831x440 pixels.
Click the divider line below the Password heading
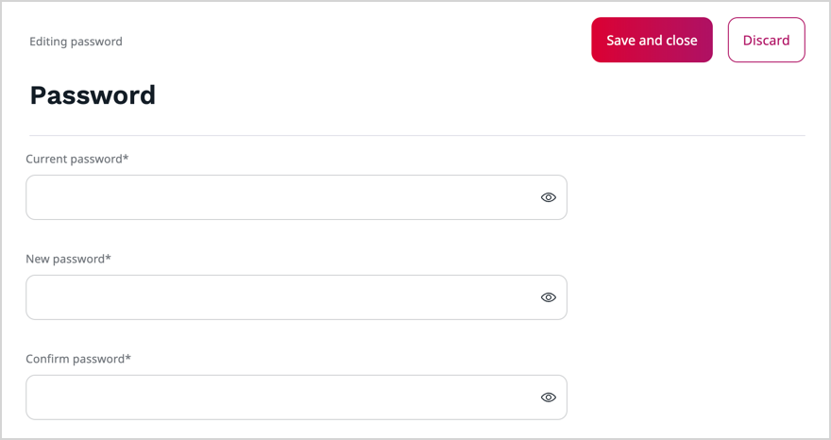tap(416, 135)
